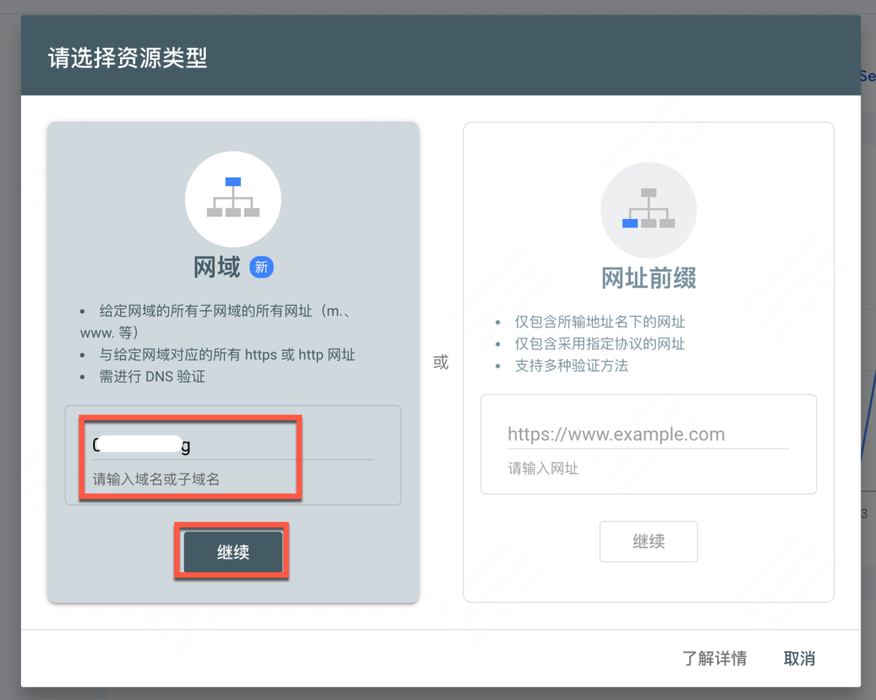Click 取消 to dismiss the dialog
Screen dimensions: 876x700
click(799, 658)
